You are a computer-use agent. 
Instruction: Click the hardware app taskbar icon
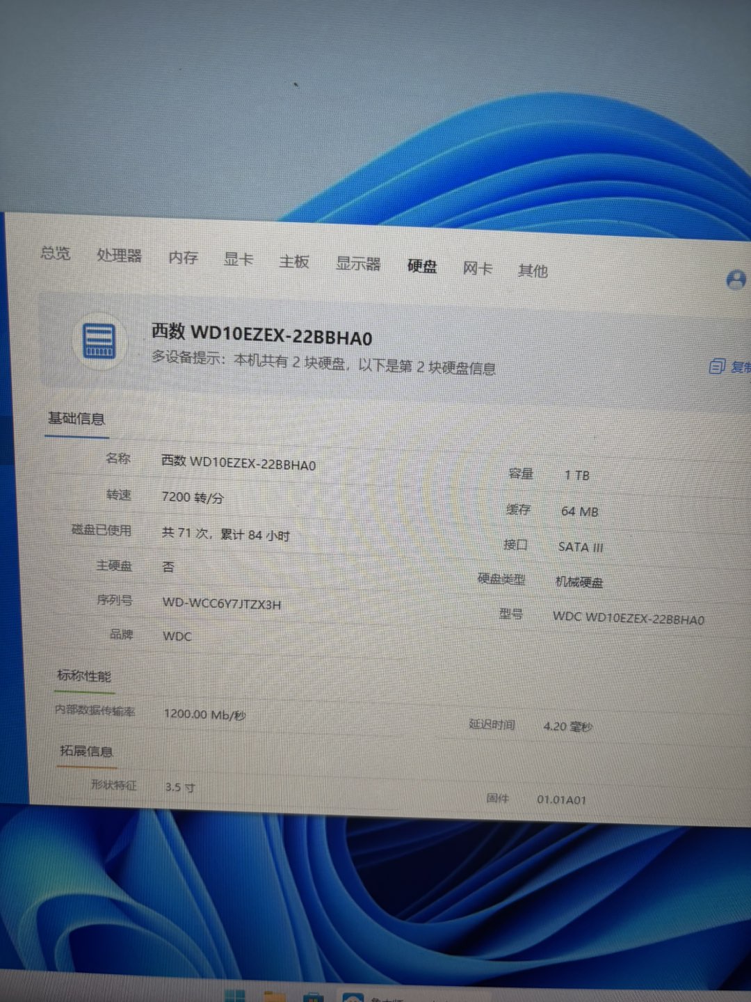coord(353,998)
